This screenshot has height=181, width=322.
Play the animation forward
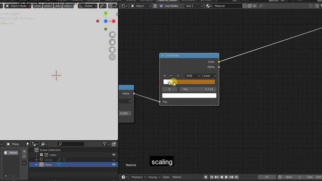point(226,177)
